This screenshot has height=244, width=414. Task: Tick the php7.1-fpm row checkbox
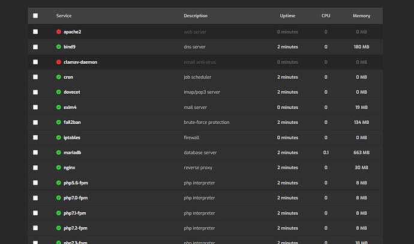(x=35, y=213)
